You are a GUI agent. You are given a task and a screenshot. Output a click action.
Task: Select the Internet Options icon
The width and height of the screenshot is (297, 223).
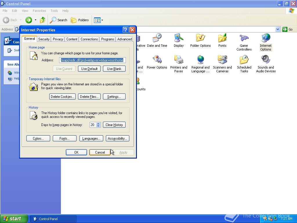coord(266,42)
